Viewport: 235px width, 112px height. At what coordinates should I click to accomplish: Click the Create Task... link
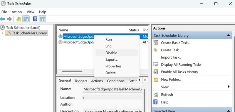pyautogui.click(x=171, y=50)
